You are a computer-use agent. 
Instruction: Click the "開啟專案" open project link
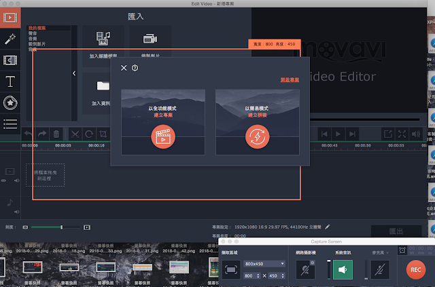(x=290, y=80)
